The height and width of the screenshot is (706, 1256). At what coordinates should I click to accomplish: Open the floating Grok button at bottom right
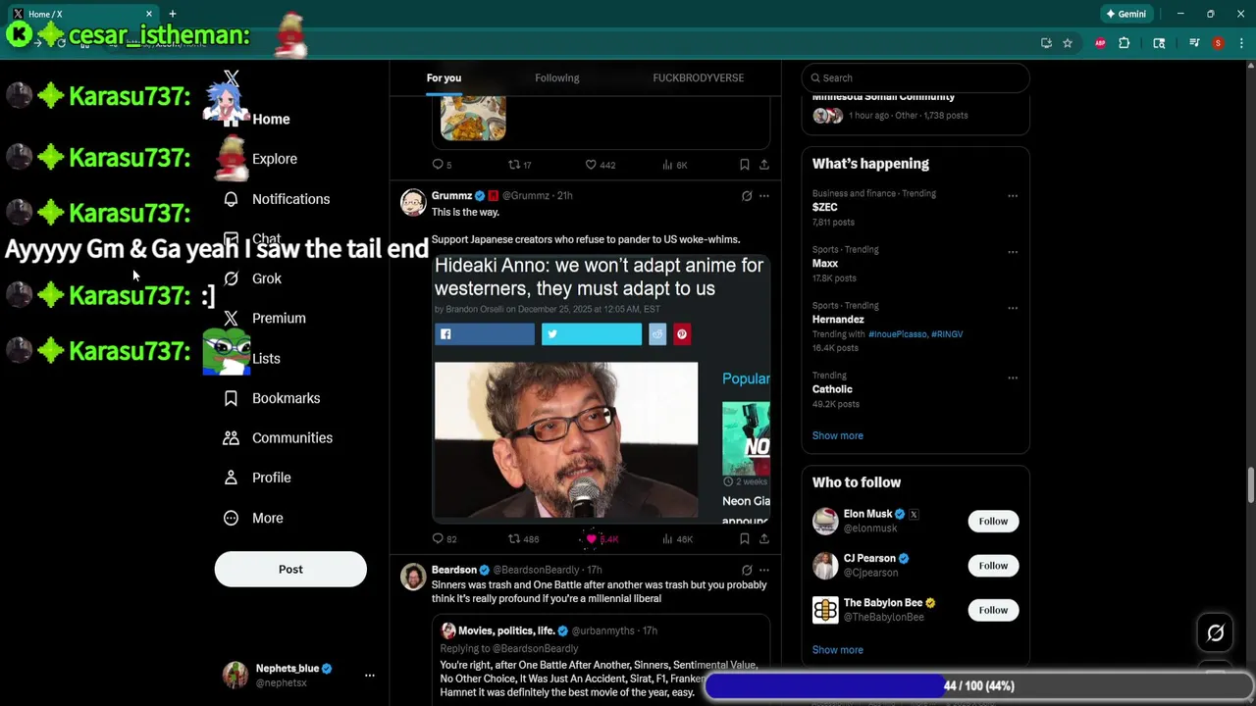pyautogui.click(x=1215, y=633)
